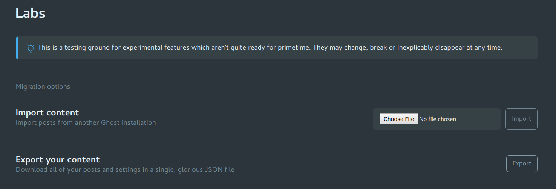This screenshot has width=556, height=189.
Task: Click the Import button
Action: click(x=521, y=119)
